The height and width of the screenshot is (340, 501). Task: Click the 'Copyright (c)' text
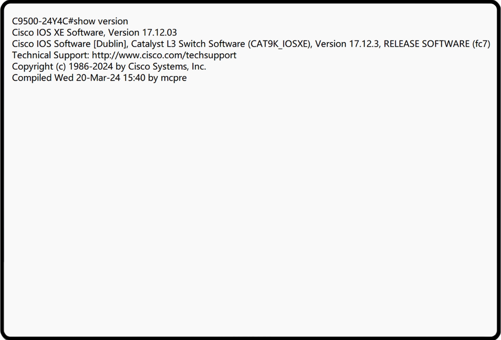coord(39,66)
